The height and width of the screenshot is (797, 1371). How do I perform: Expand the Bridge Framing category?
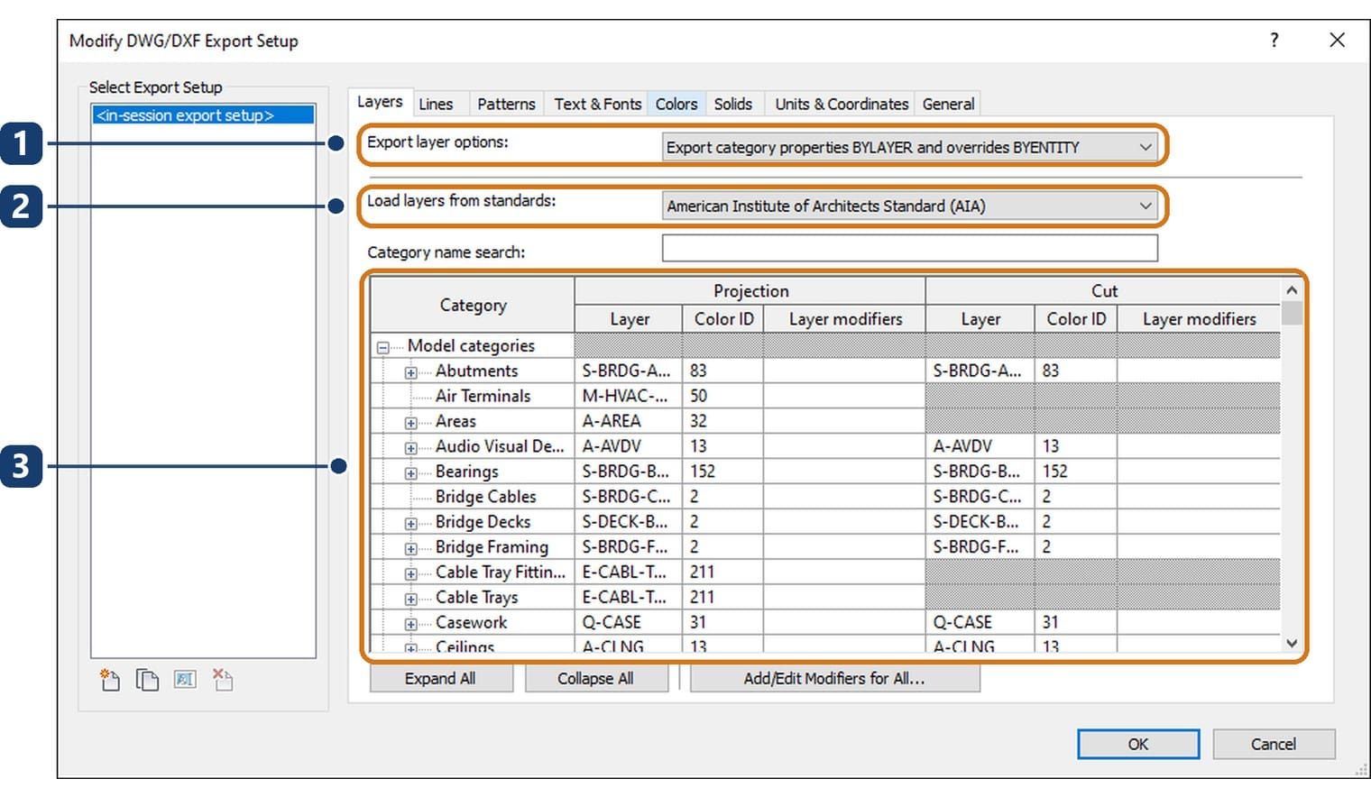coord(410,549)
